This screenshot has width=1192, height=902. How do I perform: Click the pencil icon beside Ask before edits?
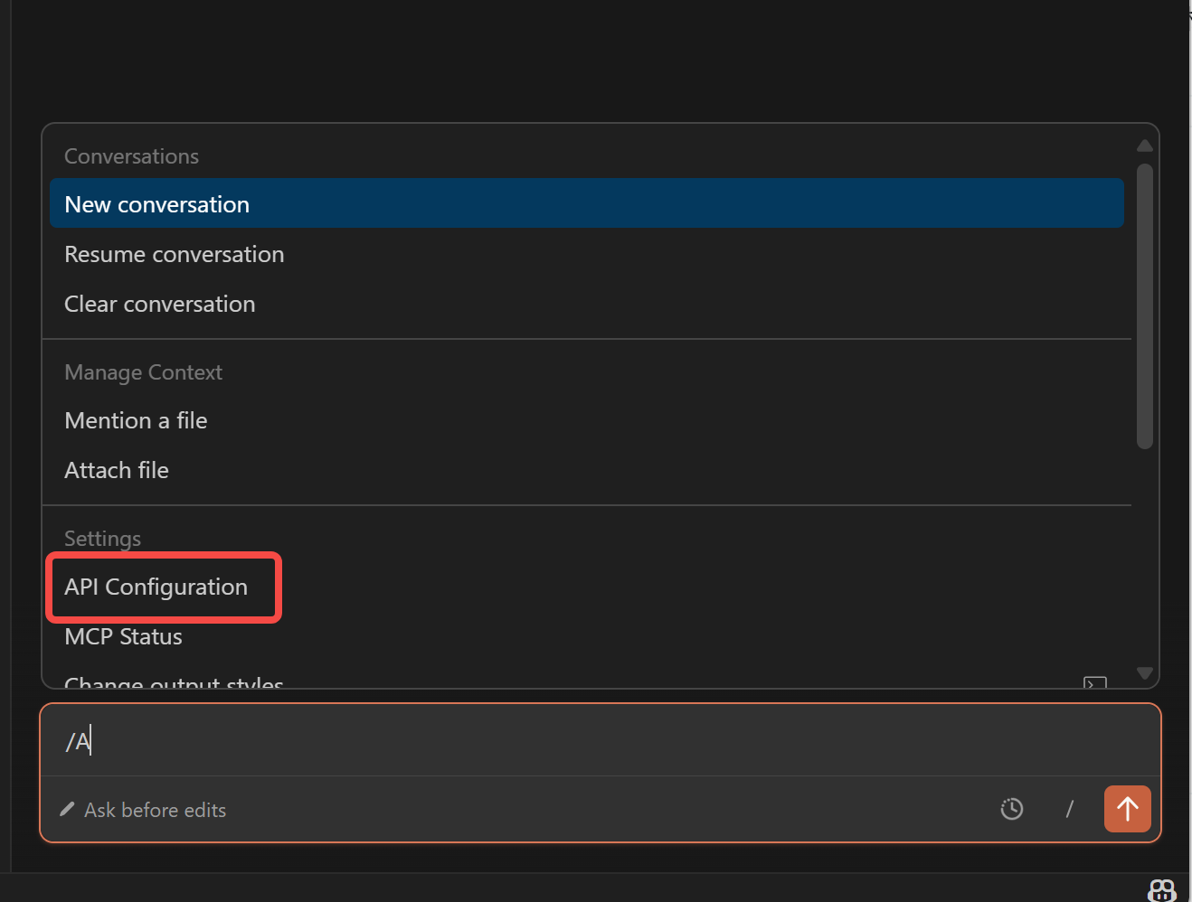pos(67,809)
